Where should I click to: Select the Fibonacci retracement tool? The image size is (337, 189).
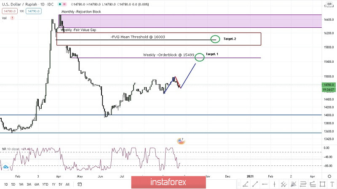point(303,184)
